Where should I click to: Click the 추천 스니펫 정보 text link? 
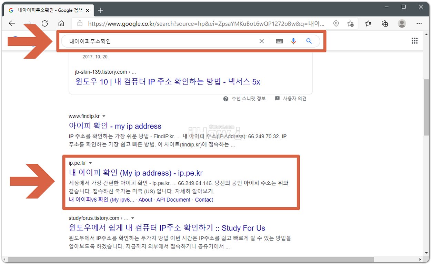coord(249,99)
